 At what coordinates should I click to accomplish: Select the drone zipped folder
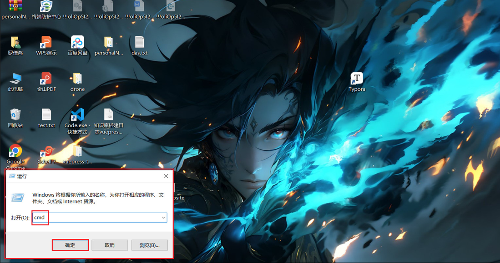pos(77,79)
